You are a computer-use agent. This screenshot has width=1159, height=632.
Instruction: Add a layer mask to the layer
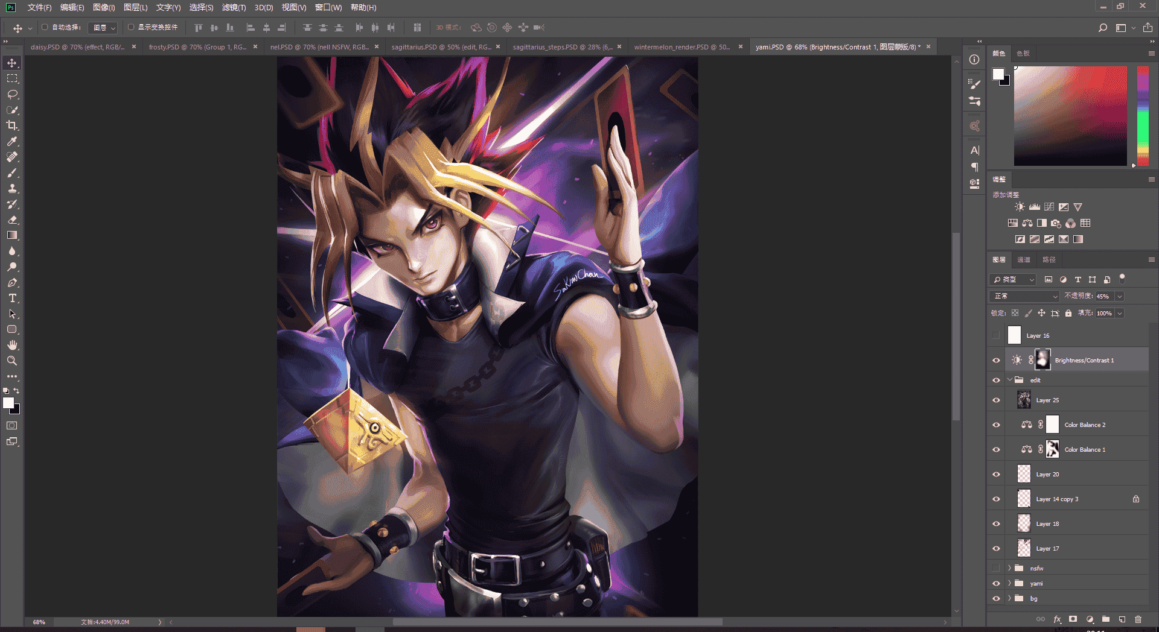pos(1073,619)
